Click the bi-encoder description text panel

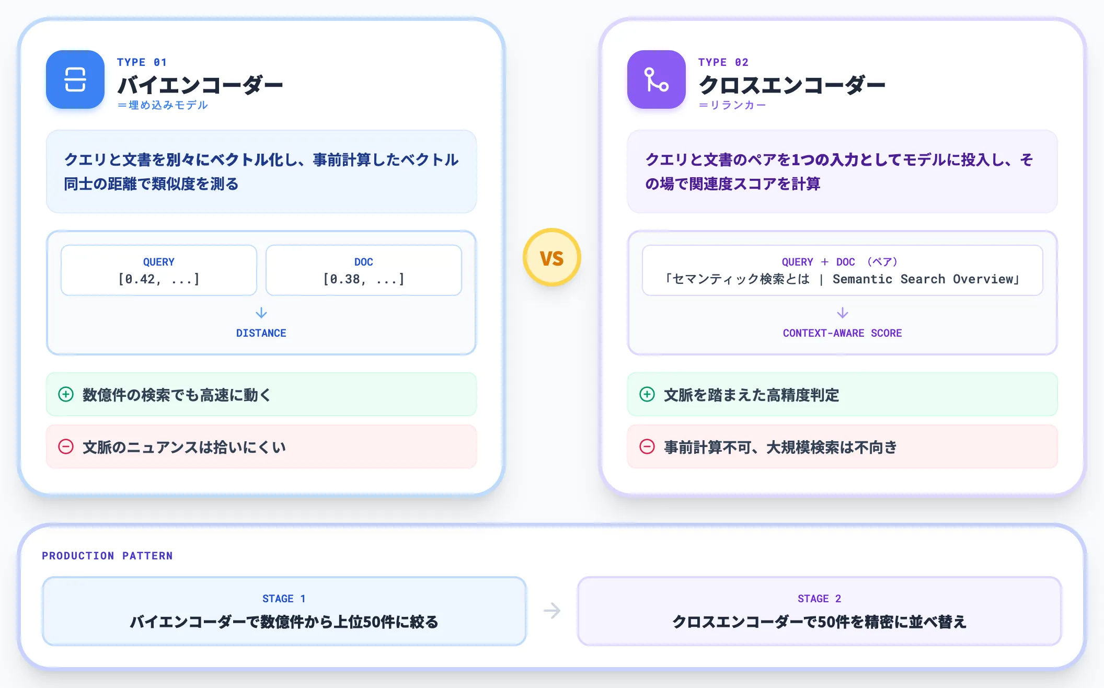(x=261, y=171)
